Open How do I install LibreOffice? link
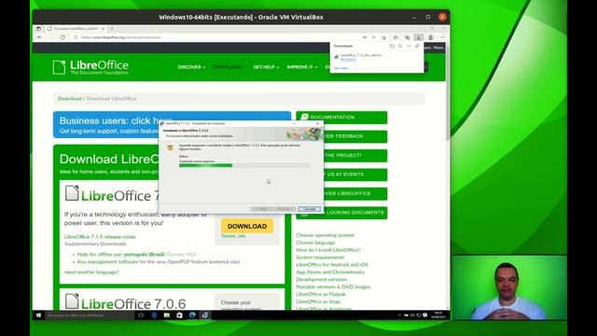The height and width of the screenshot is (336, 597). pos(328,250)
